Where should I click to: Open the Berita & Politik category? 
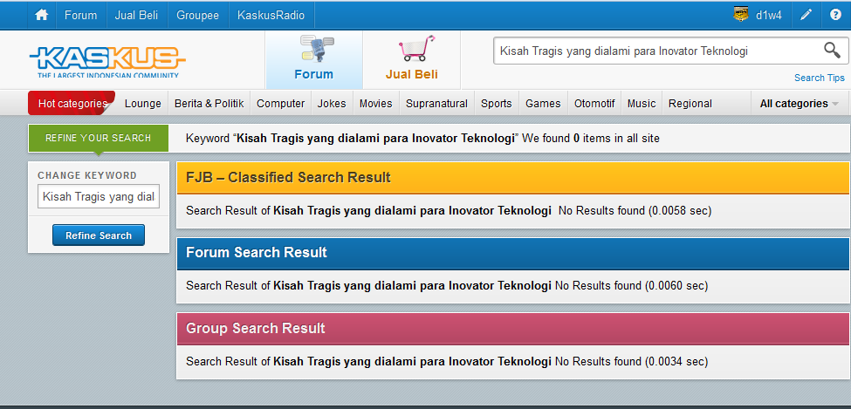pos(209,104)
